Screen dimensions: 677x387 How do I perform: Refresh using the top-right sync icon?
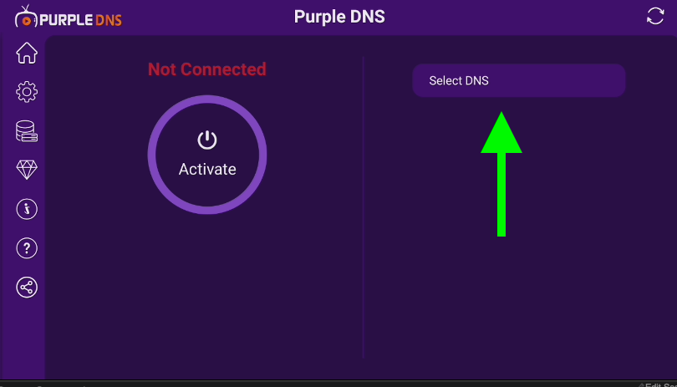pos(656,16)
